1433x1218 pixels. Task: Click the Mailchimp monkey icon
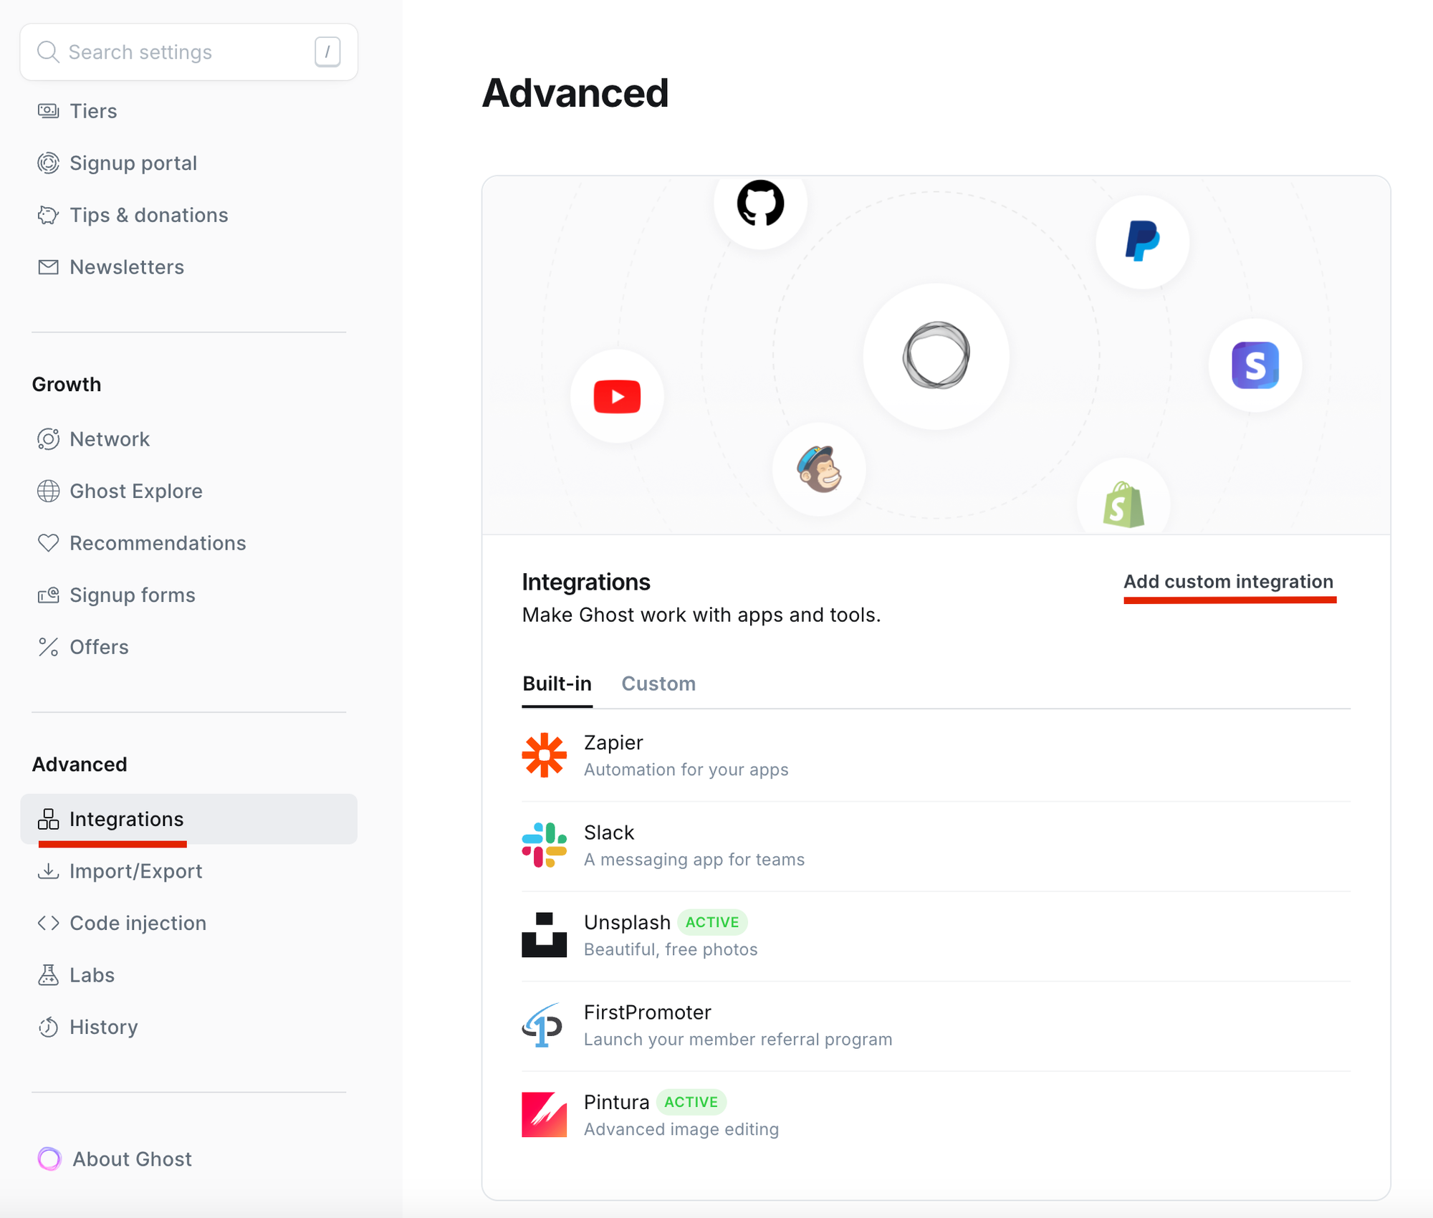(x=819, y=469)
